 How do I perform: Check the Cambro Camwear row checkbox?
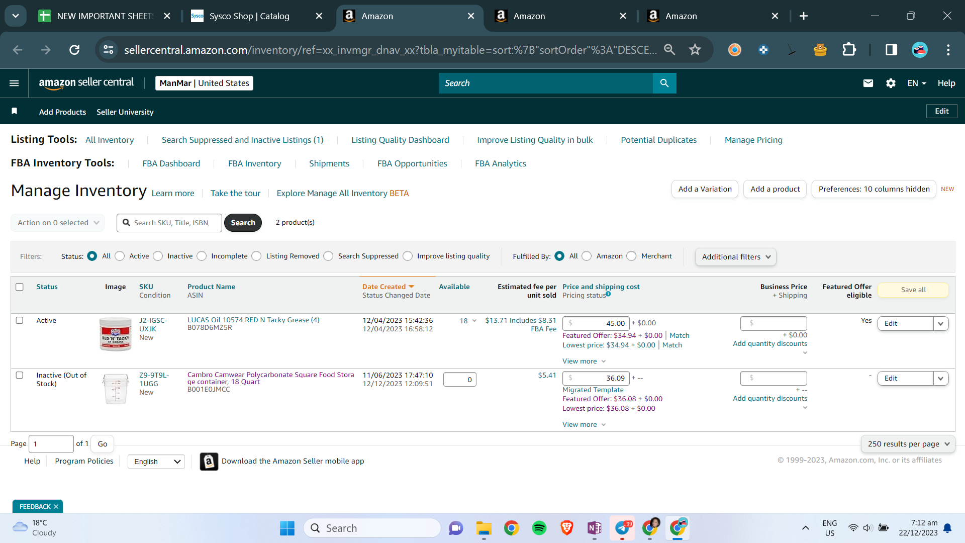[20, 375]
